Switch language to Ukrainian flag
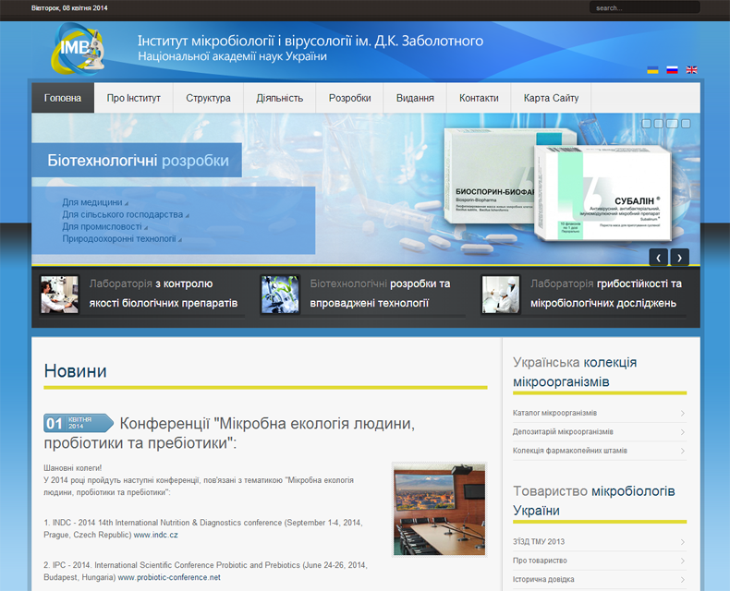This screenshot has height=591, width=730. 652,70
